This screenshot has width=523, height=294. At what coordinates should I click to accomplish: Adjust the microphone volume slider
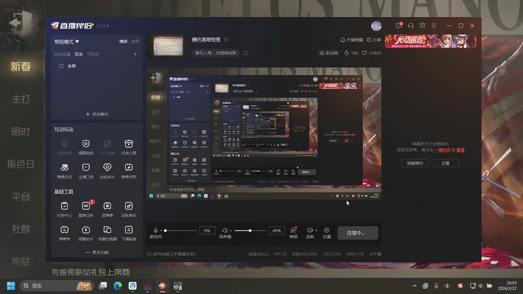(x=180, y=231)
